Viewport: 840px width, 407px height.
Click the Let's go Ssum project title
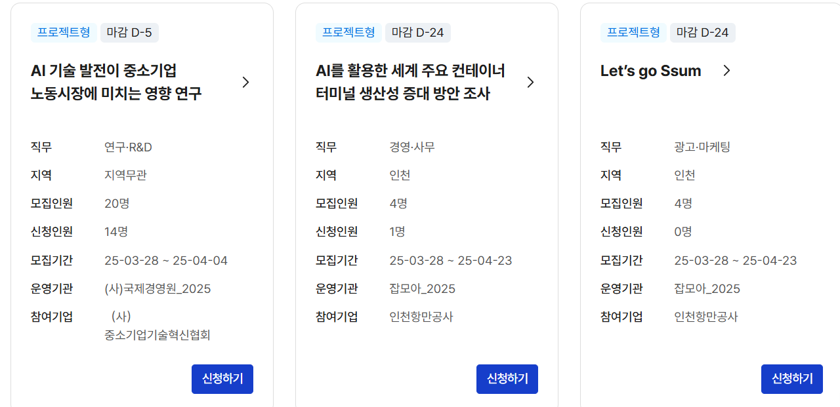click(x=651, y=70)
